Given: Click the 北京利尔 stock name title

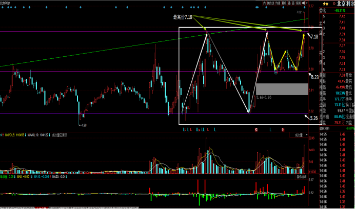Looking at the screenshot, I should click(345, 3).
